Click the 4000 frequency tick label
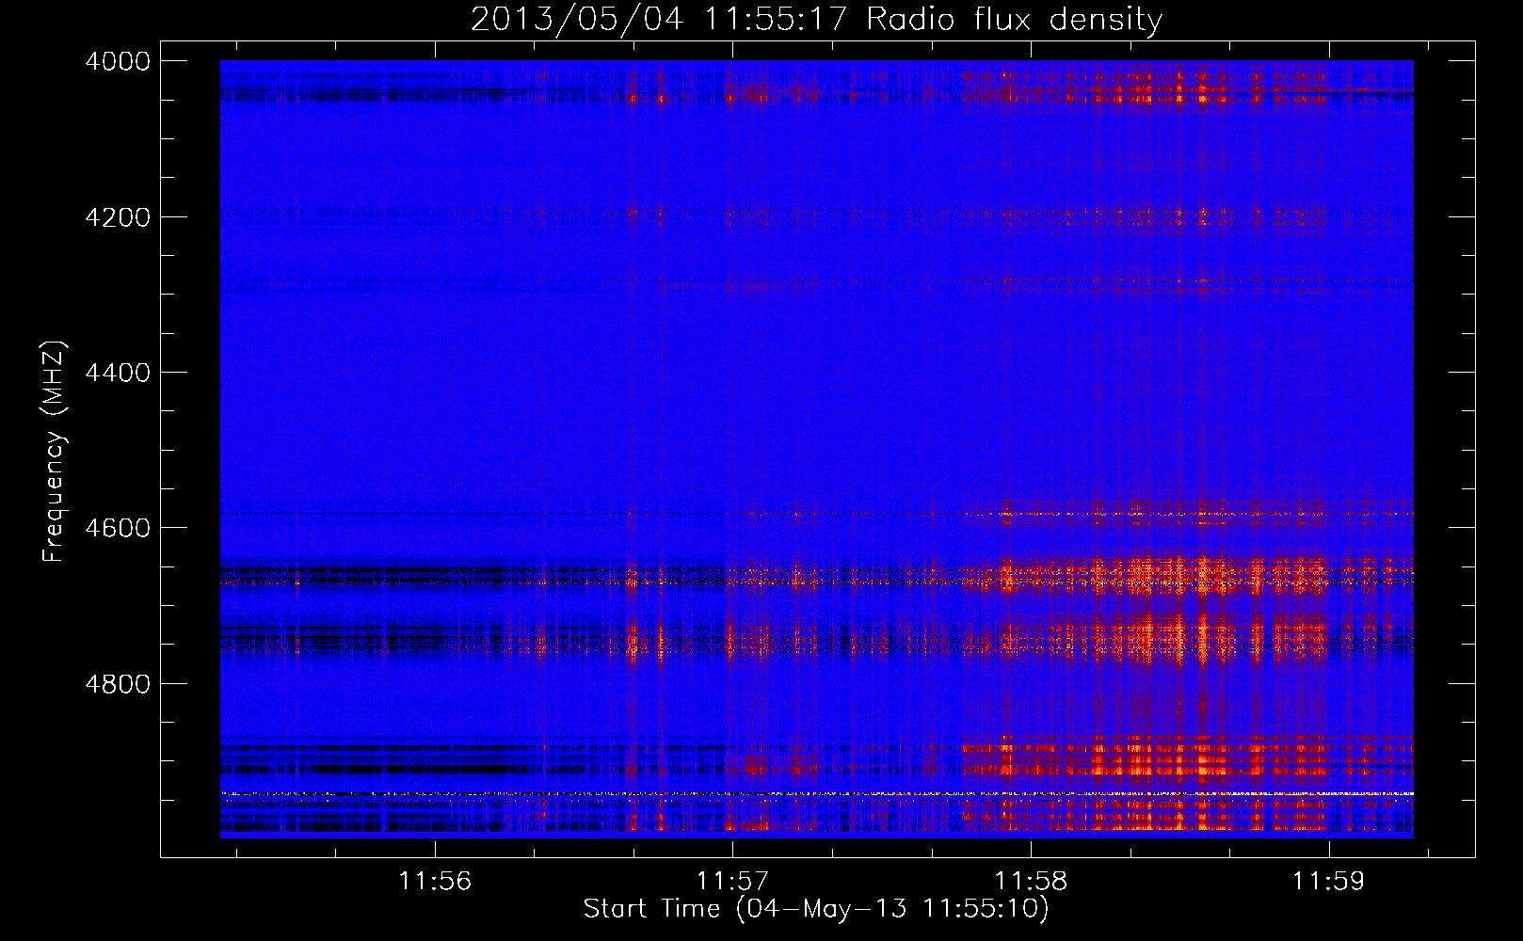Viewport: 1523px width, 941px height. 118,61
